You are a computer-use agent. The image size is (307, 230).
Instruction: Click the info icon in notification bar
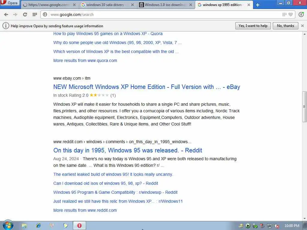[x=6, y=26]
